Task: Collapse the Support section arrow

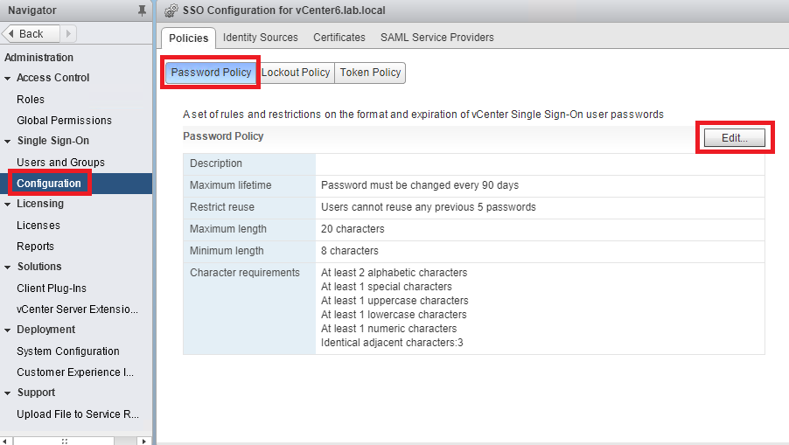Action: pos(8,393)
